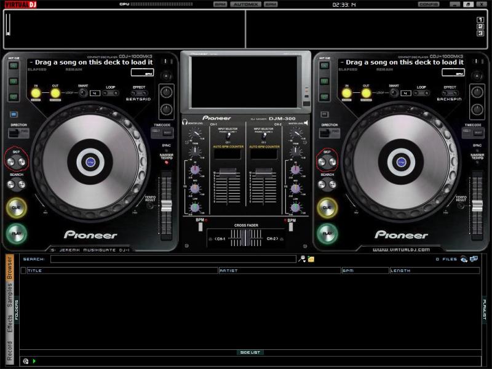Hit the CUE button on right deck
The width and height of the screenshot is (492, 369).
[327, 208]
